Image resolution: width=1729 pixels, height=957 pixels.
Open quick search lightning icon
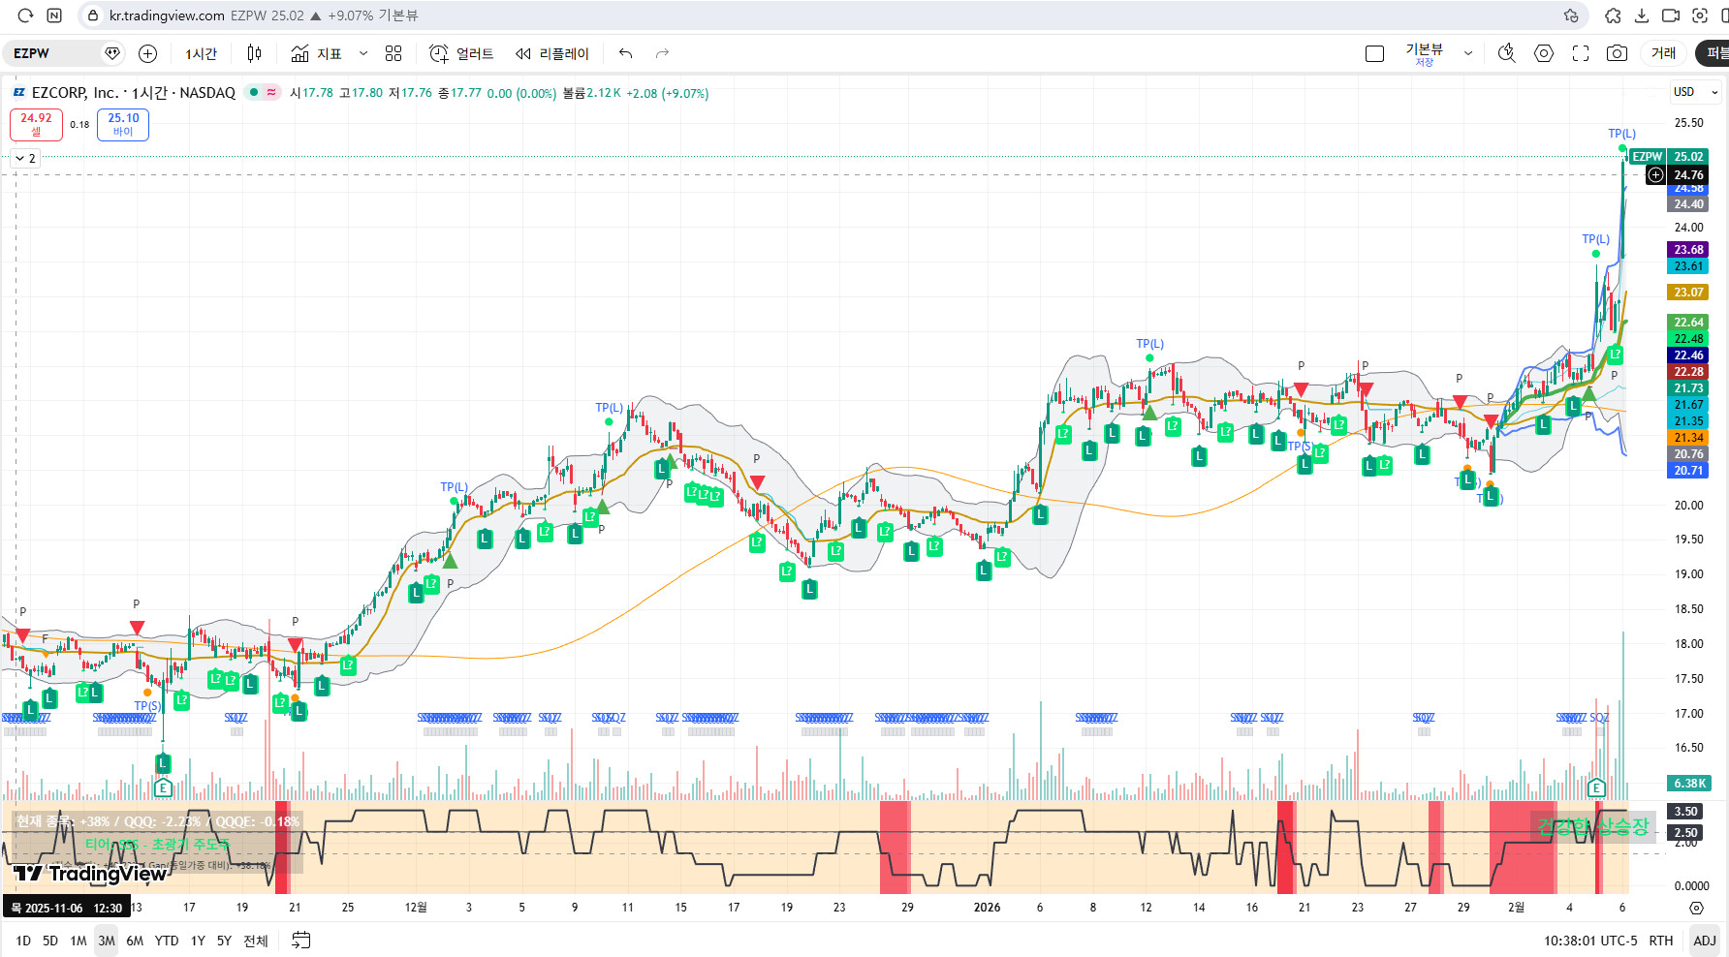pos(1506,53)
